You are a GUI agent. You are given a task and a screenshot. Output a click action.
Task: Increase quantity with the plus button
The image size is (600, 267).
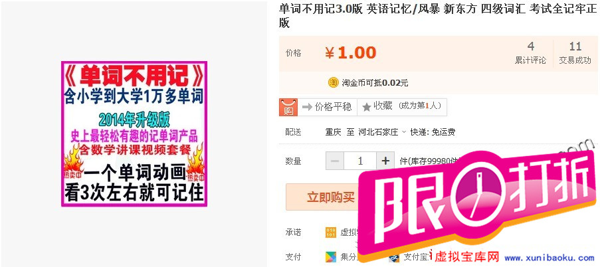point(385,161)
